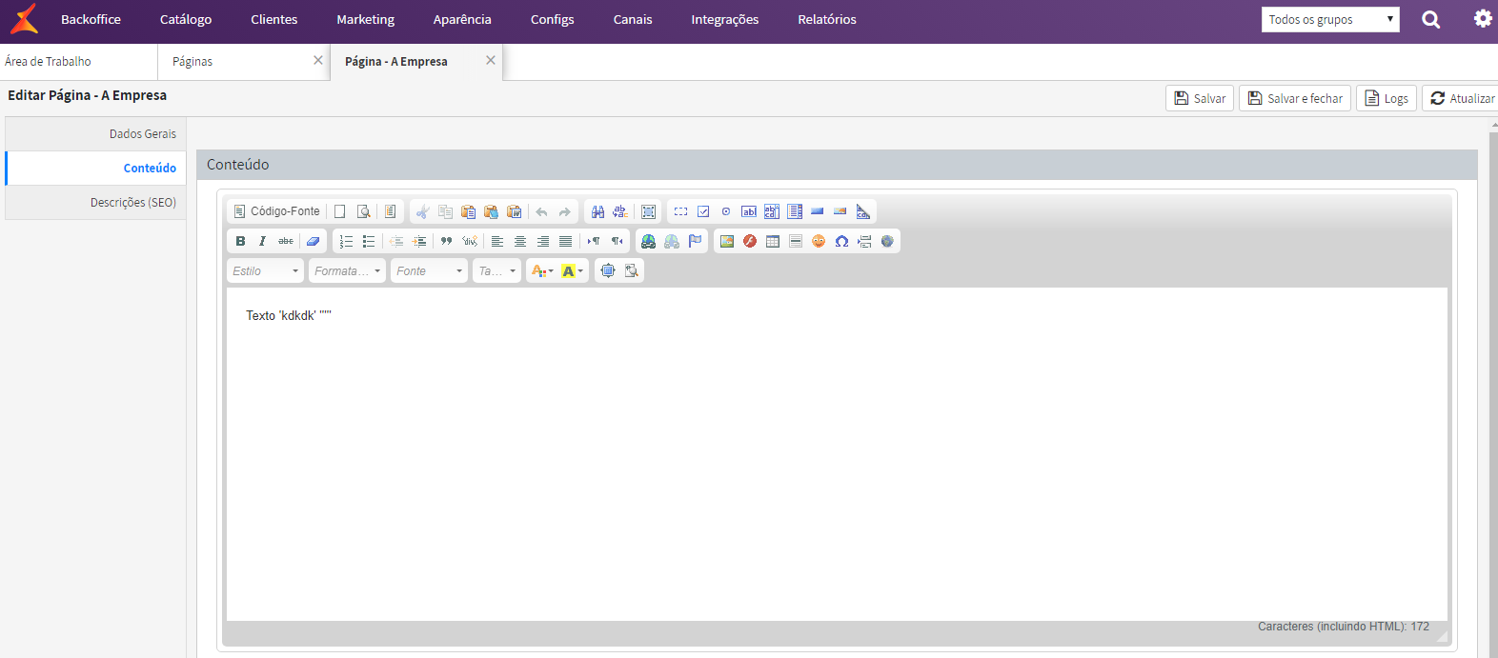Viewport: 1498px width, 658px height.
Task: Open Find with the binoculars icon
Action: pyautogui.click(x=597, y=211)
